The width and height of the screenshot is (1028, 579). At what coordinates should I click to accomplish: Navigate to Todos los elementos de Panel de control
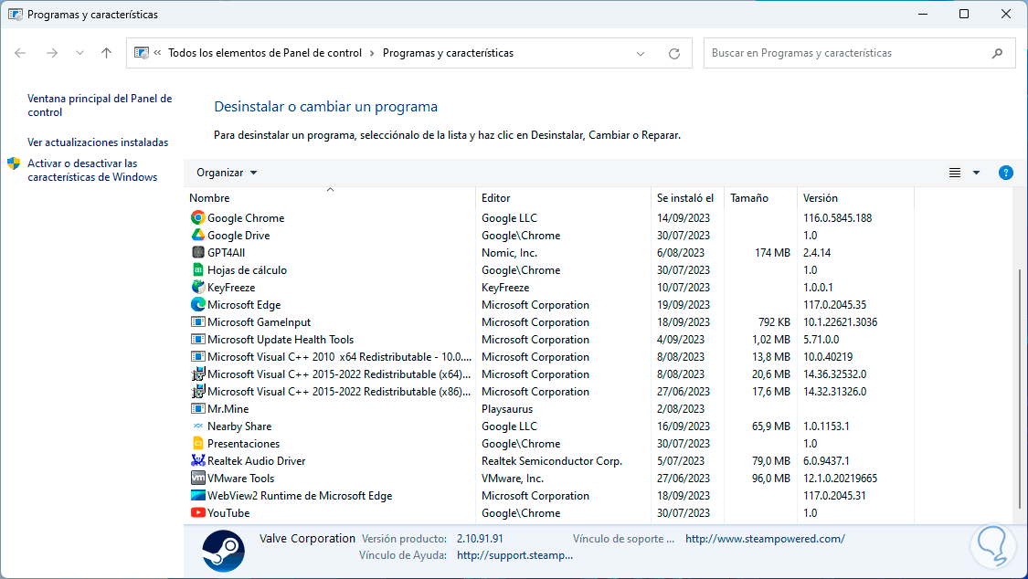click(265, 53)
